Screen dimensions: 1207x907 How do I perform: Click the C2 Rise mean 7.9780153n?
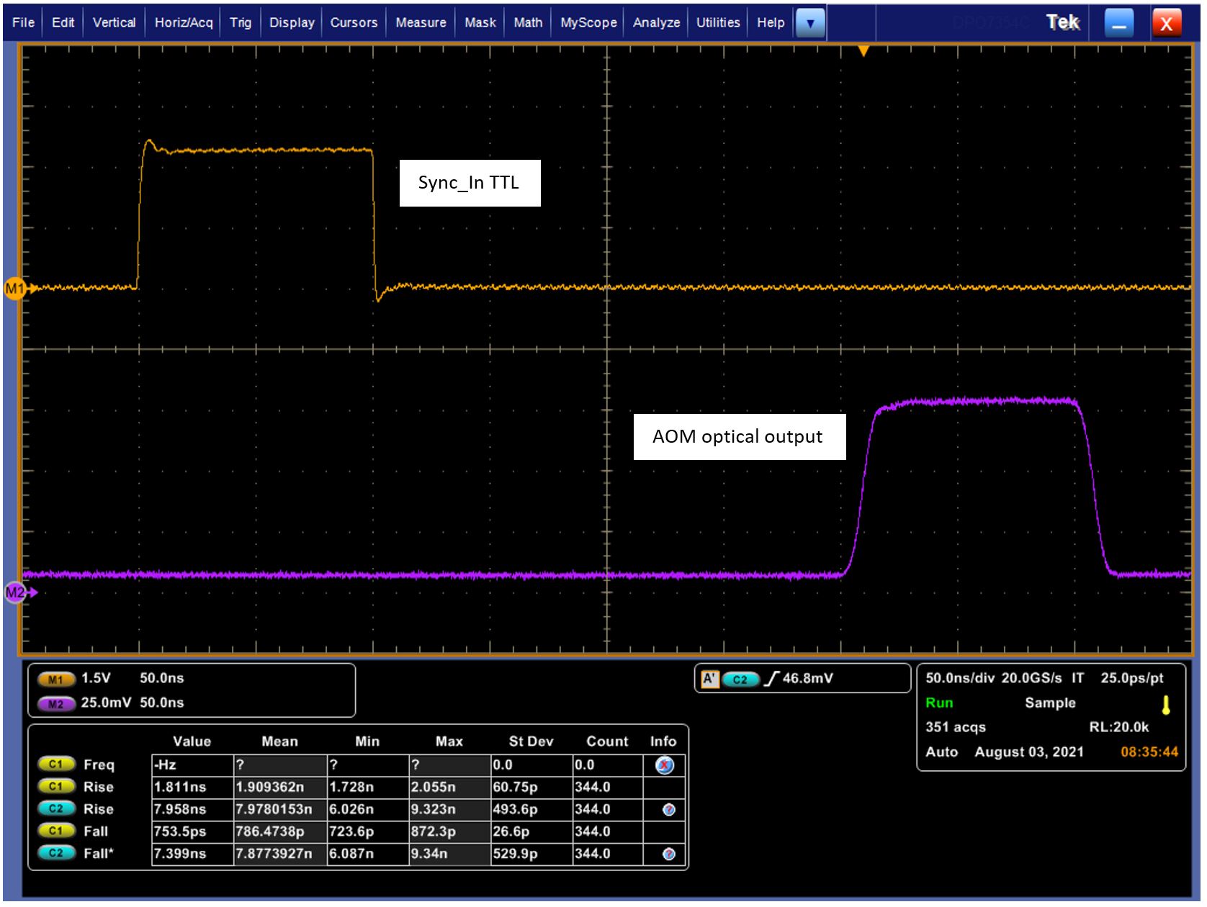pyautogui.click(x=280, y=809)
